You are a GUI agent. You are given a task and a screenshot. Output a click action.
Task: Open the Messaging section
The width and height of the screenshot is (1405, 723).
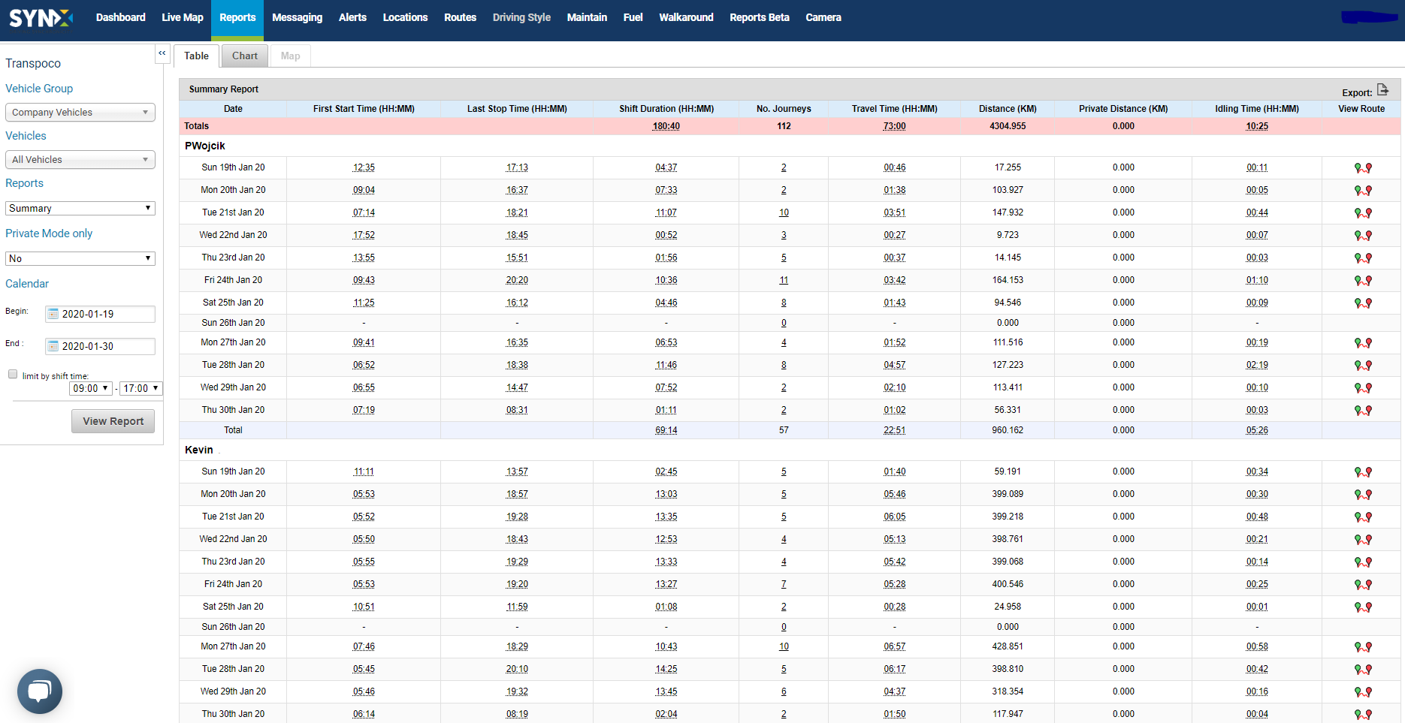click(297, 17)
